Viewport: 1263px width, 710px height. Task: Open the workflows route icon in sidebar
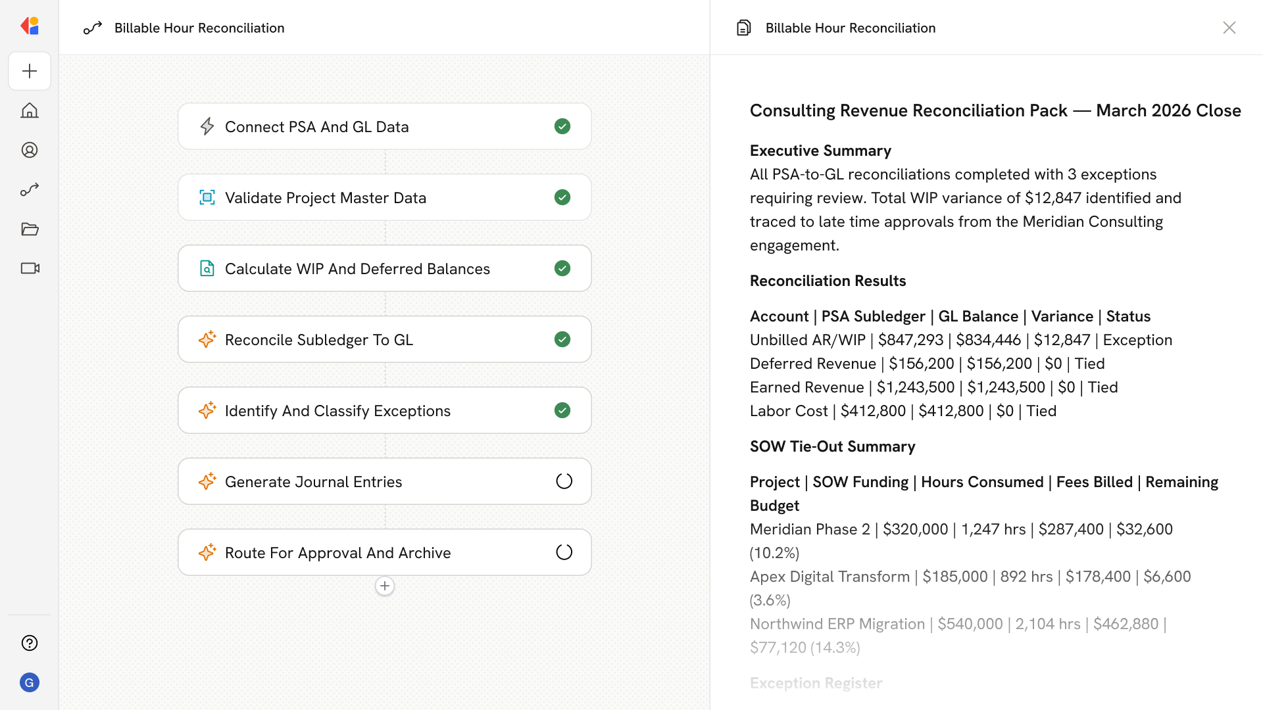coord(30,189)
